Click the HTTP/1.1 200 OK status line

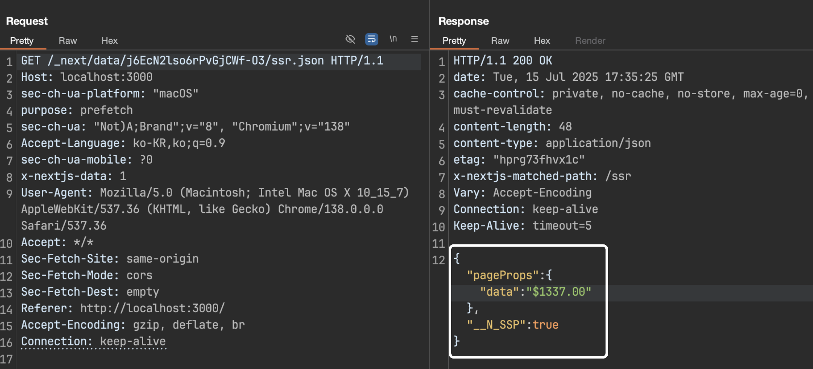tap(503, 61)
